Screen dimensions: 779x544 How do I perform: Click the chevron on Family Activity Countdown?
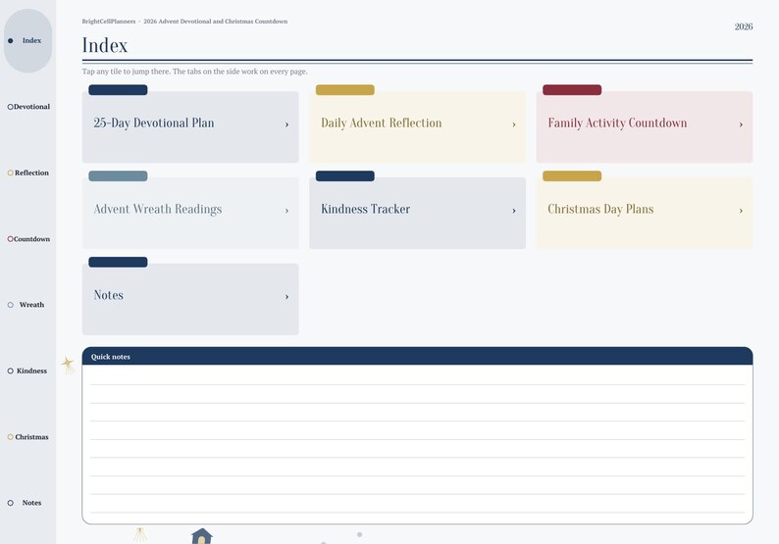[x=741, y=124]
